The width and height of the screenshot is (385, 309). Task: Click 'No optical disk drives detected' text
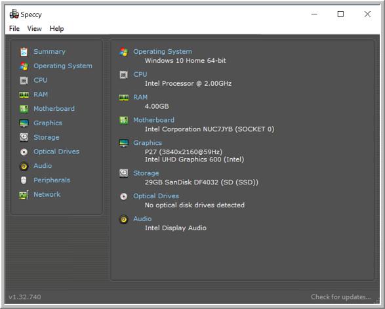click(x=194, y=205)
